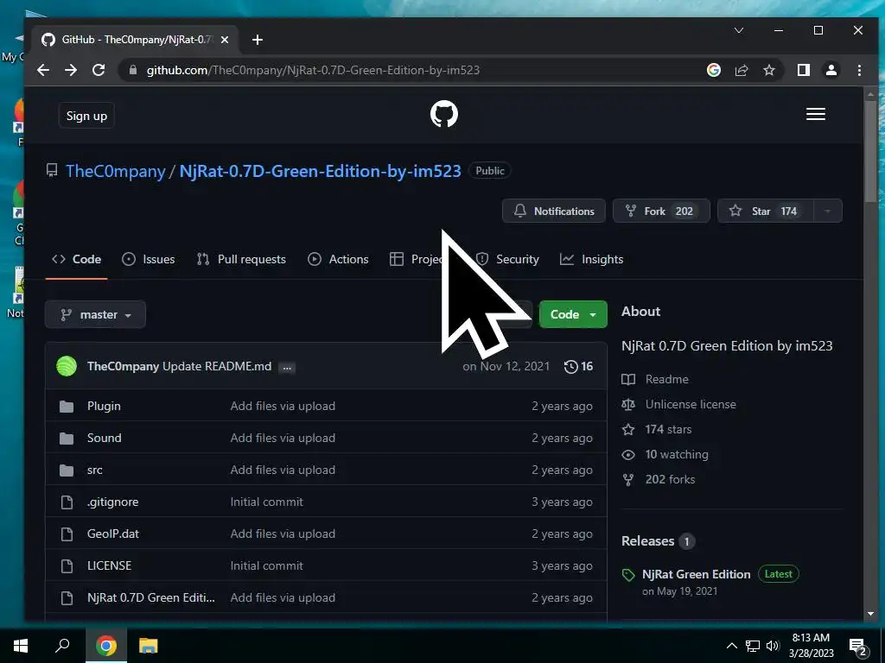Screen dimensions: 885x663
Task: Go forward with browser forward arrow
Action: (71, 70)
